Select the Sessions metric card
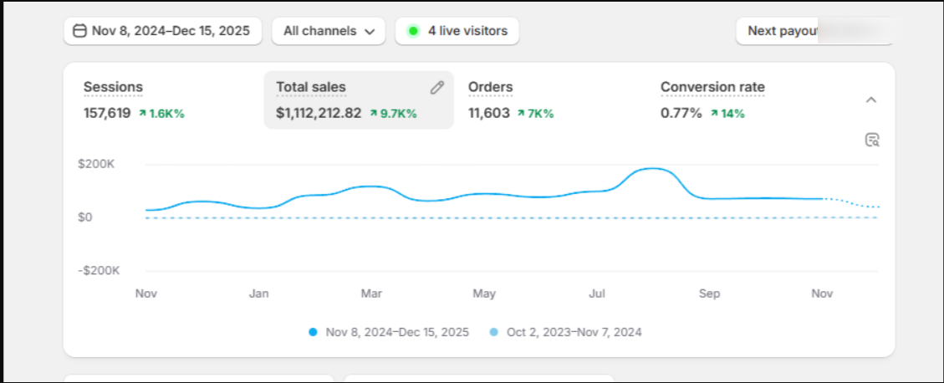Viewport: 944px width, 383px height. coord(166,100)
